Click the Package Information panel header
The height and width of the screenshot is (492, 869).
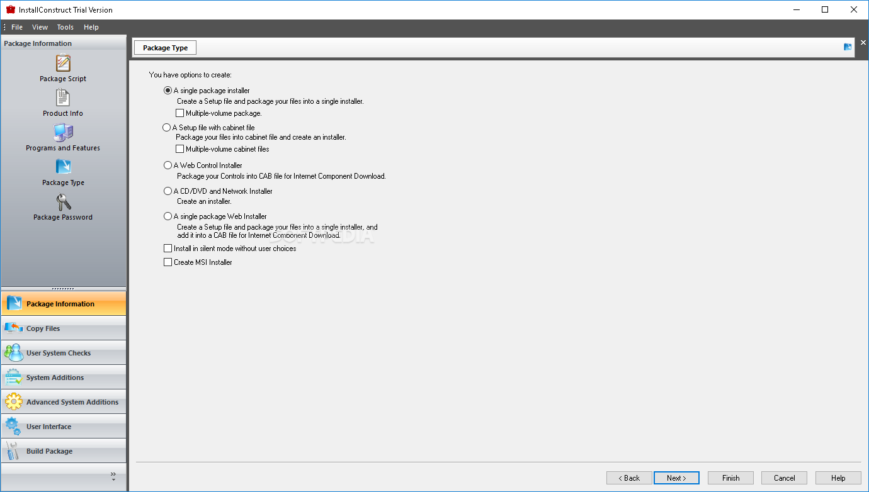tap(63, 43)
